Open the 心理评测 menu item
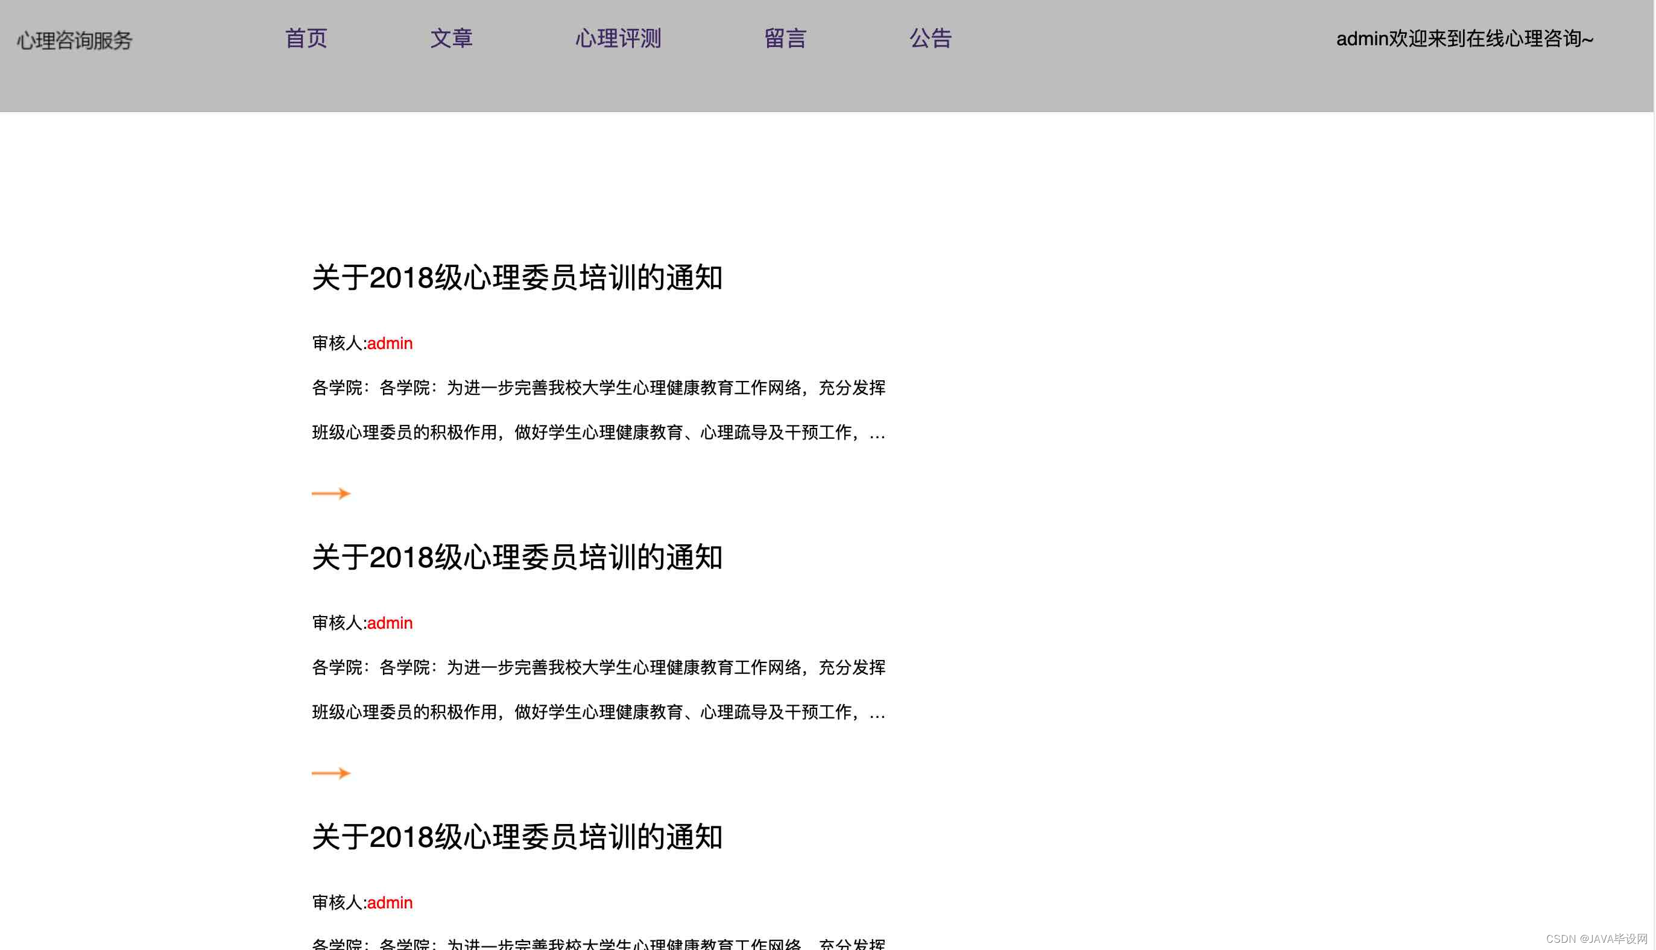Viewport: 1656px width, 950px height. pos(618,39)
